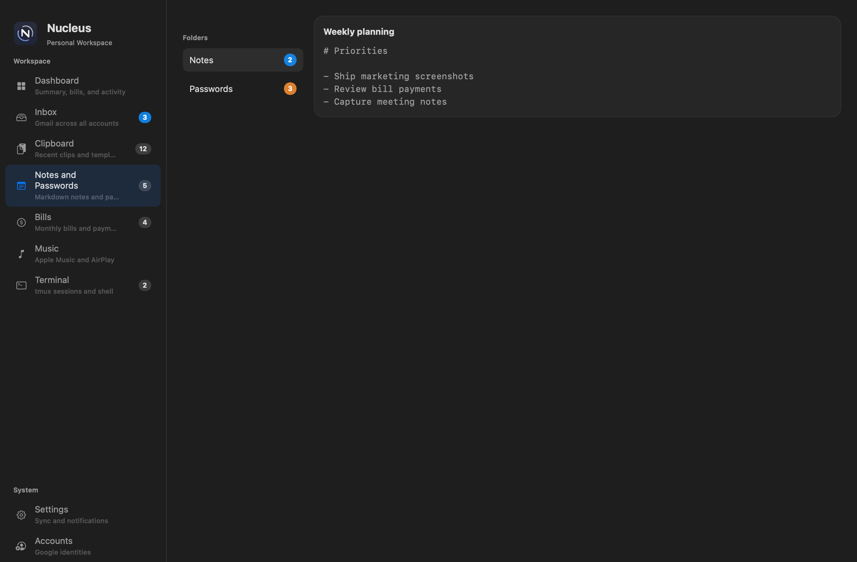The image size is (857, 562).
Task: Click the '# Priorities' heading line
Action: point(356,51)
